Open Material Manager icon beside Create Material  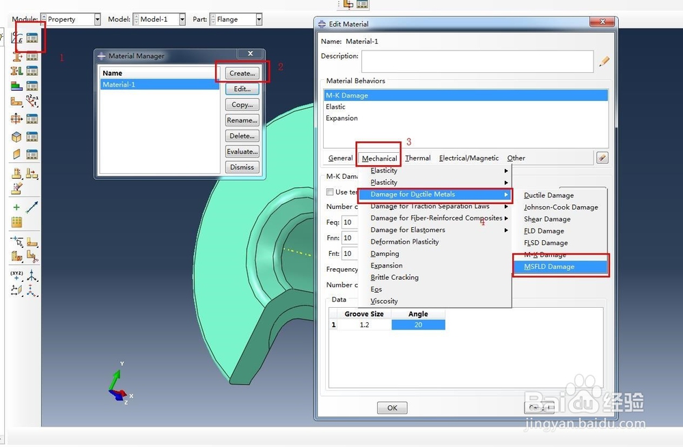click(32, 38)
